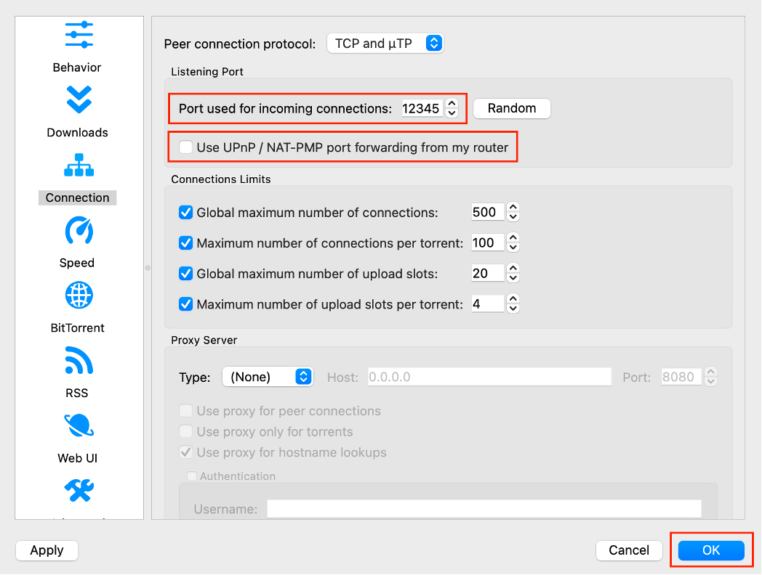Open the Behavior settings icon

tap(79, 35)
